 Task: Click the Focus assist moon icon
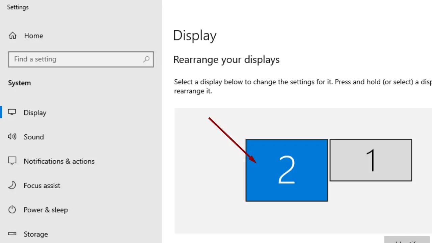click(12, 185)
